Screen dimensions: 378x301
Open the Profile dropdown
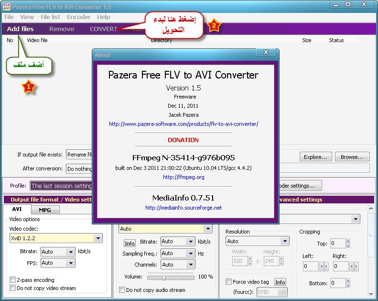click(x=61, y=186)
